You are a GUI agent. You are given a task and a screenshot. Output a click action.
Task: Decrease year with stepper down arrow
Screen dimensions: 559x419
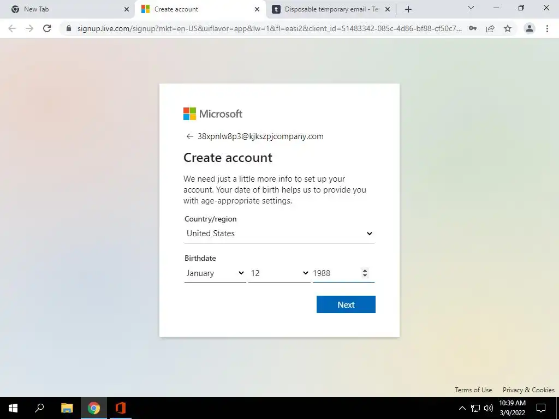(x=365, y=276)
